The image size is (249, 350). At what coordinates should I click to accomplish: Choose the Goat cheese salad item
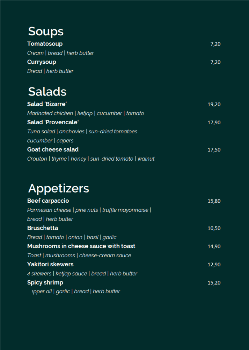coord(53,149)
